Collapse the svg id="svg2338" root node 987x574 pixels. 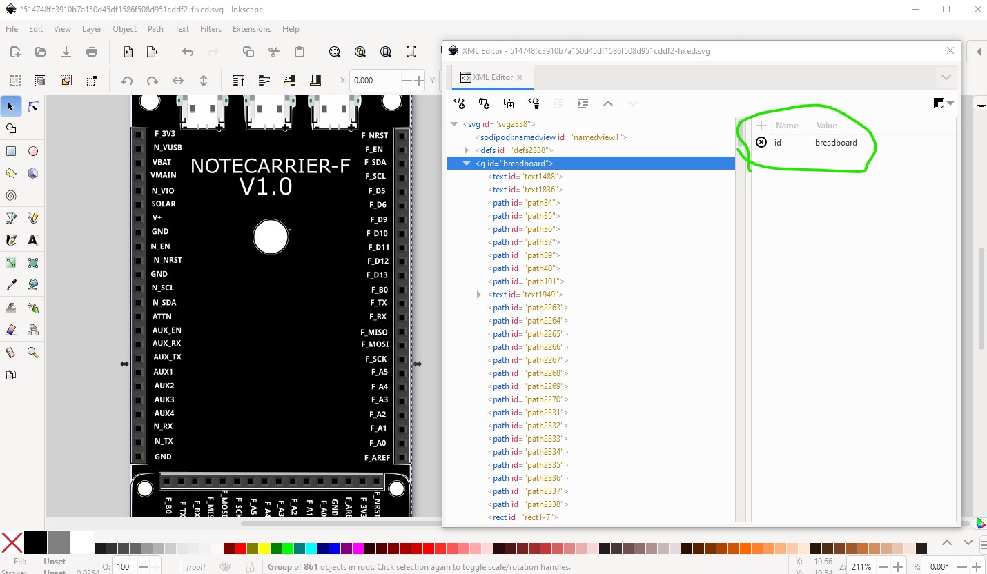tap(454, 124)
